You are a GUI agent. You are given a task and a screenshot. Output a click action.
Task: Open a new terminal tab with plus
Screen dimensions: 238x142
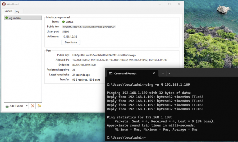[x=163, y=73]
